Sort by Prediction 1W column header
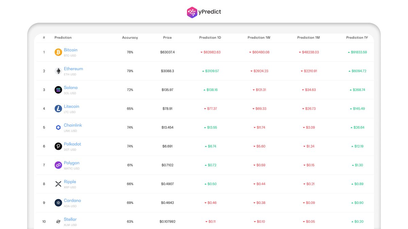Image resolution: width=408 pixels, height=229 pixels. (x=259, y=38)
